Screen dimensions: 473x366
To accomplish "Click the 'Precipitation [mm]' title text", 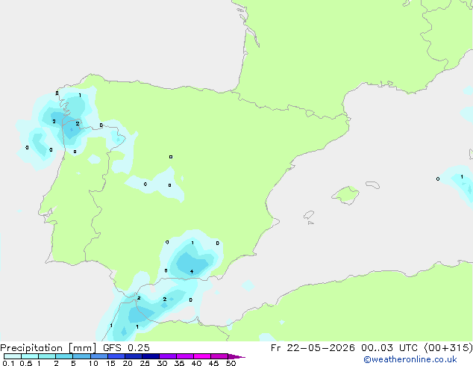I will [48, 348].
